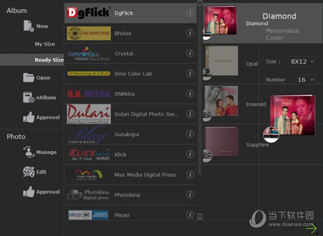Choose eAlbum under Album
323x236 pixels.
[x=46, y=98]
